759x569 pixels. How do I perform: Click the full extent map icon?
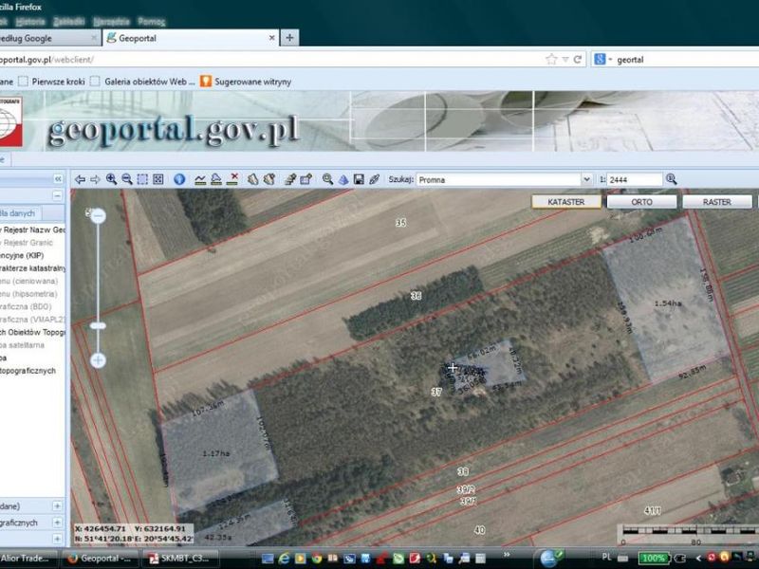(157, 179)
